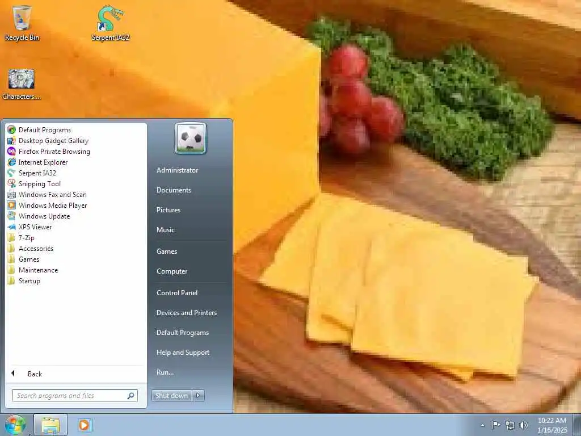Screen dimensions: 581x436
Task: Click the Snipping Tool scissors icon
Action: pos(11,183)
